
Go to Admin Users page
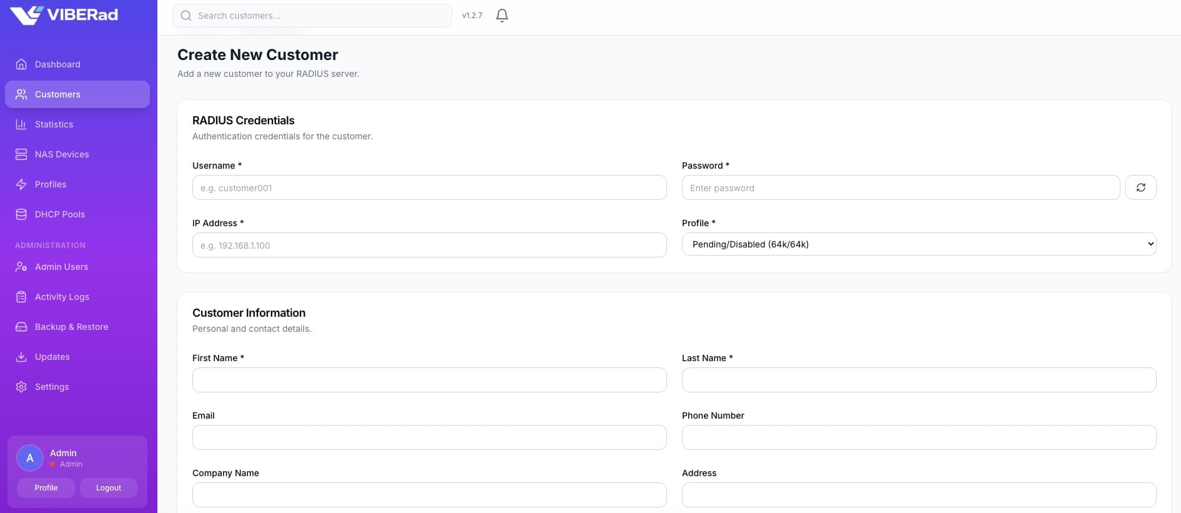pos(77,267)
